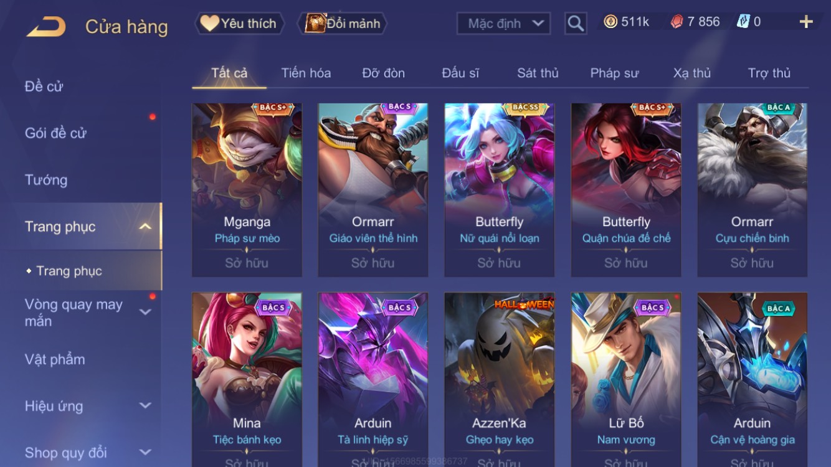
Task: Open Yêu thích heart favorites
Action: [x=239, y=24]
